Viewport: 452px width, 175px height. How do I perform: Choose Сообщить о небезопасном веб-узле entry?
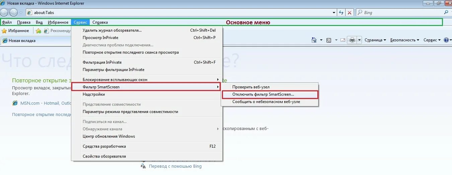[270, 102]
